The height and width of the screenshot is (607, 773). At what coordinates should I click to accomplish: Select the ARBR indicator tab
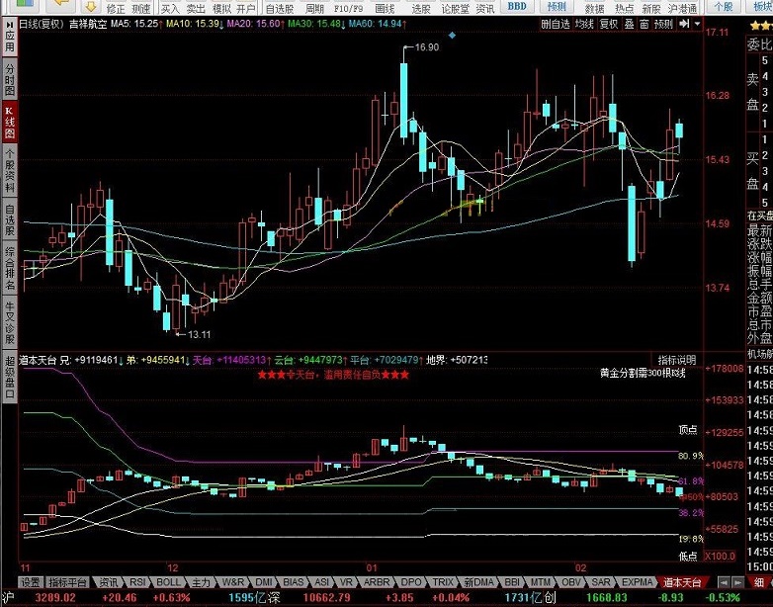coord(377,582)
